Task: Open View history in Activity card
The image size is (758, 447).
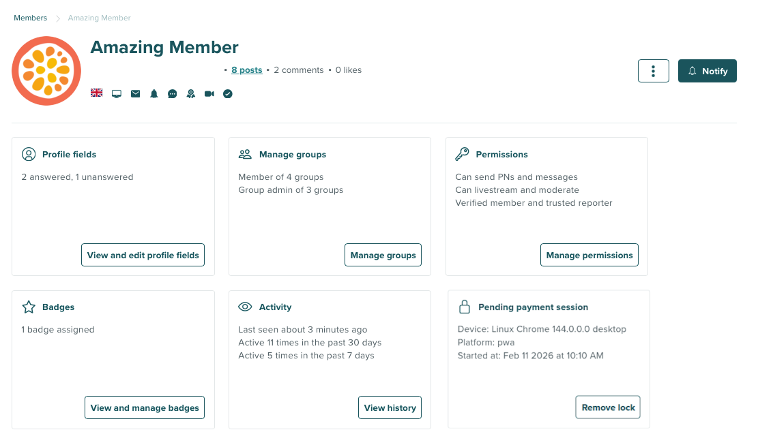Action: 390,407
